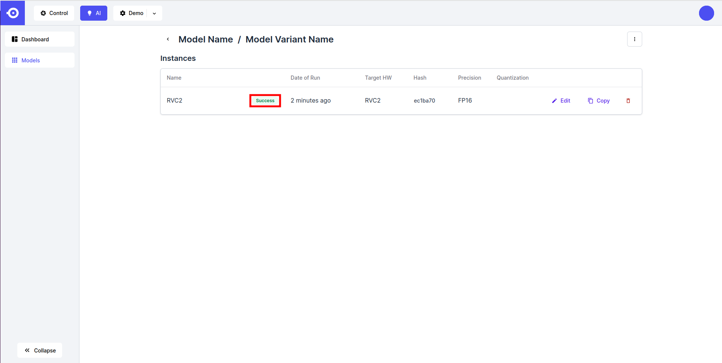Click the Name column header

174,78
